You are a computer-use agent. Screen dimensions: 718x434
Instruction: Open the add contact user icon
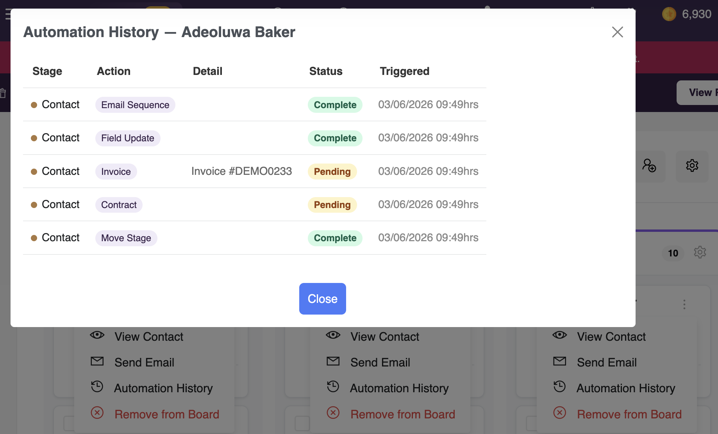pos(649,165)
